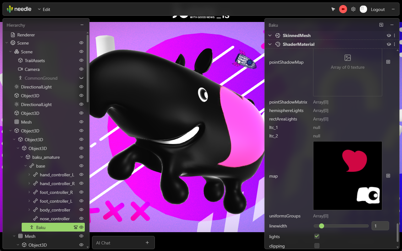
Task: Click the panel popout icon next to Baku header
Action: tap(381, 24)
